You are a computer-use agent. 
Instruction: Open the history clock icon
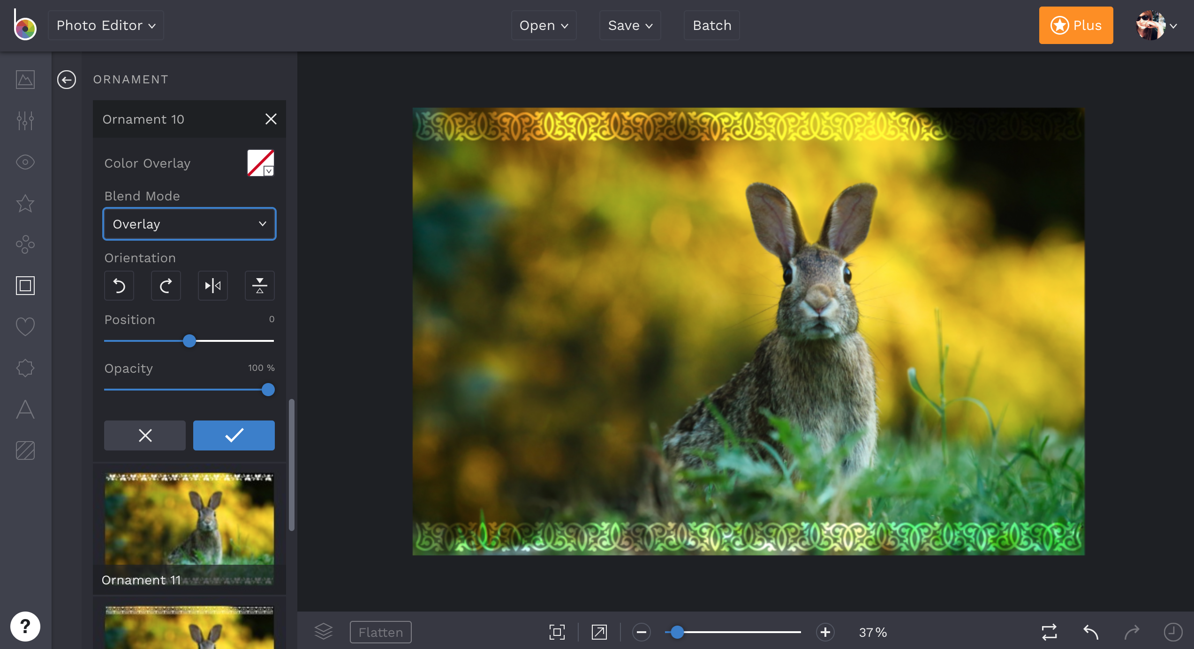pos(1173,632)
